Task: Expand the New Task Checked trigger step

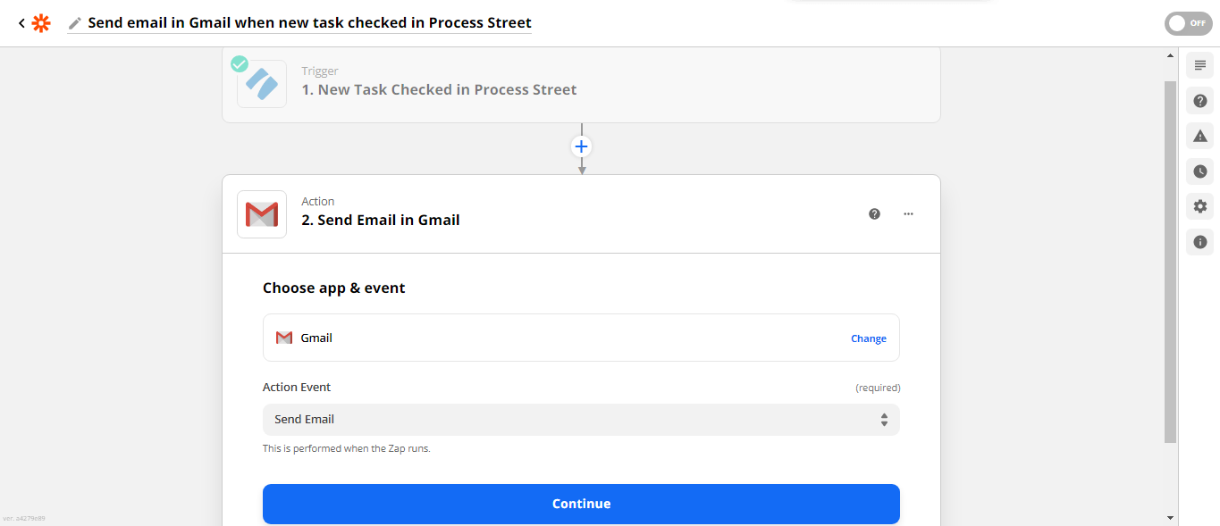Action: point(581,84)
